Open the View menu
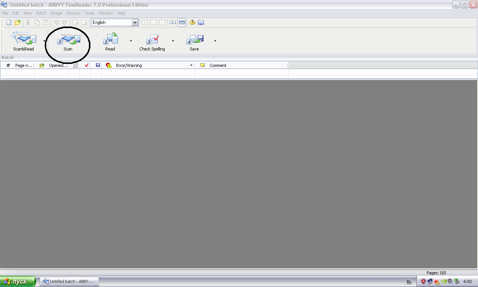 point(28,13)
